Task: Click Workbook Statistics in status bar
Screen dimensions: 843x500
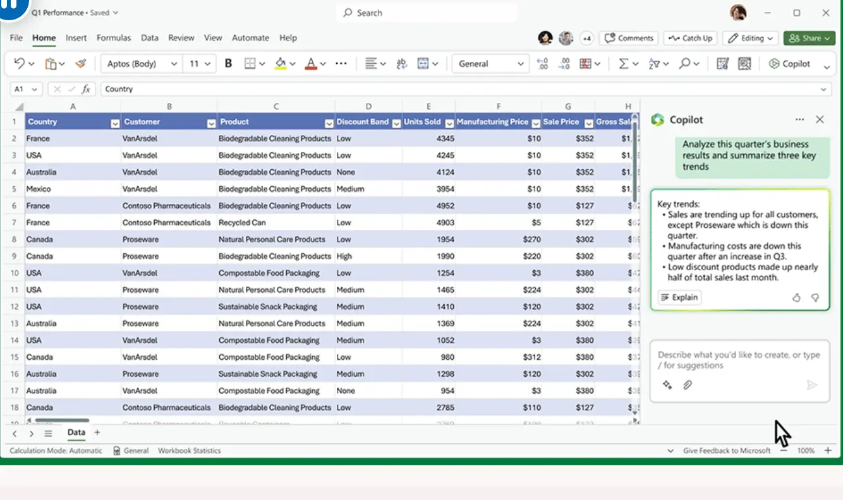Action: (190, 451)
